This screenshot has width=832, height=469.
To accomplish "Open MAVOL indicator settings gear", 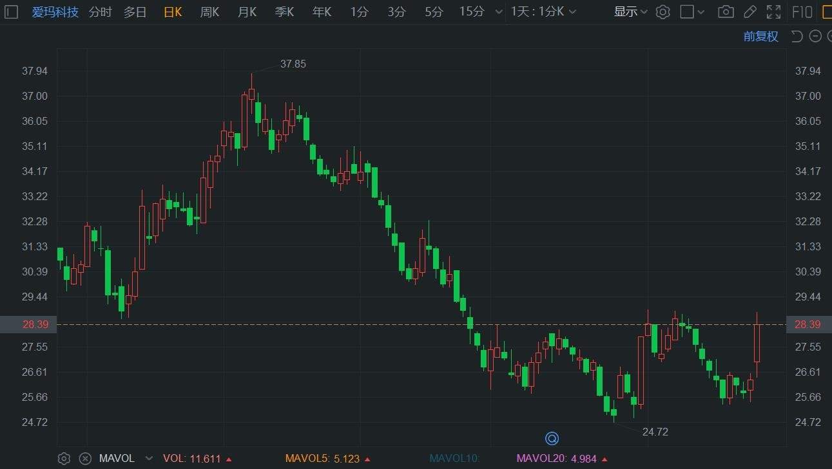I will (64, 459).
